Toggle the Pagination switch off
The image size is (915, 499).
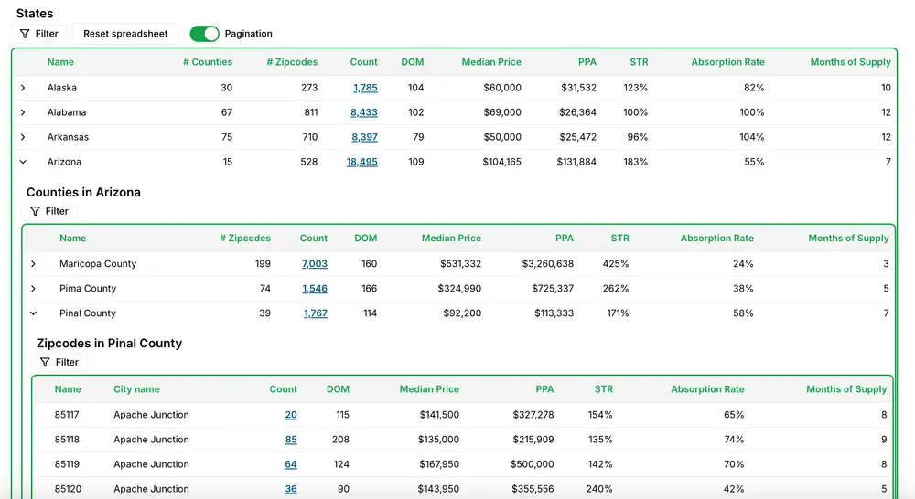[x=204, y=34]
